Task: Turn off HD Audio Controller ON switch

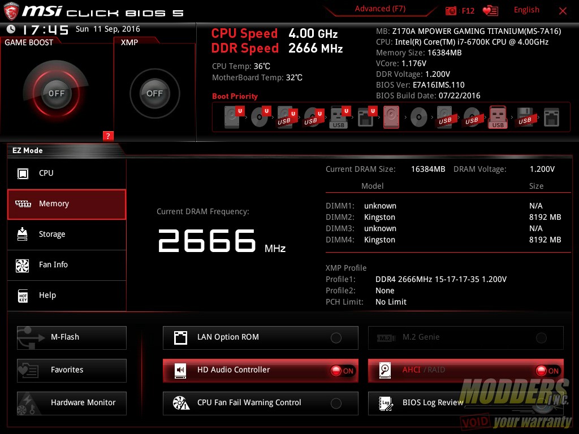Action: (x=342, y=371)
